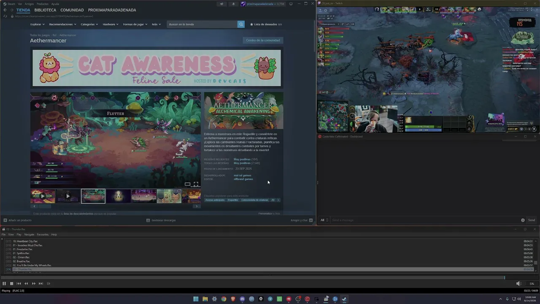The image size is (540, 304).
Task: Open the Steam menu in the menu bar
Action: point(11,4)
